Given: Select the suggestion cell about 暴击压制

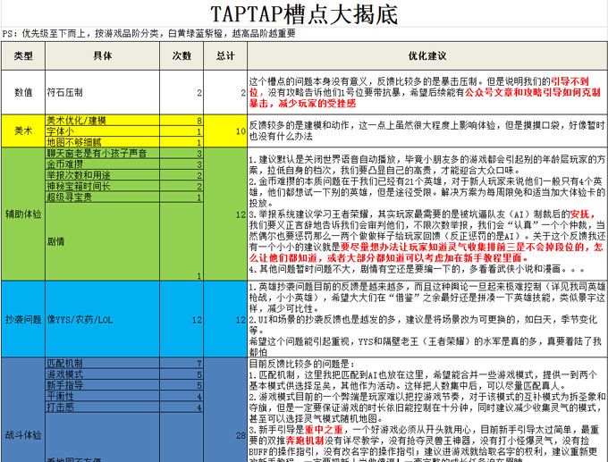Looking at the screenshot, I should tap(427, 92).
